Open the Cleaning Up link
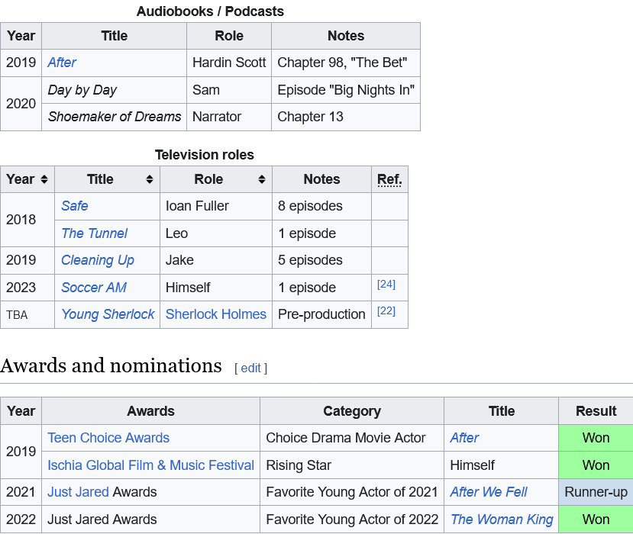Image resolution: width=633 pixels, height=534 pixels. coord(97,260)
